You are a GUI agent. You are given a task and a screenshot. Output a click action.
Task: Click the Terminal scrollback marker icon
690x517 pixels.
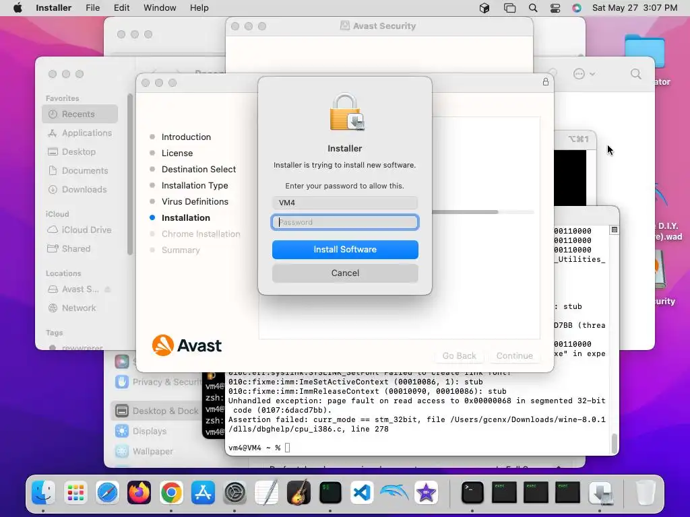(x=615, y=230)
